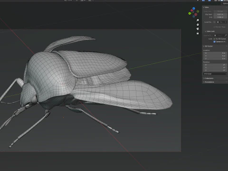
Task: Open the XYZ Euler rotation mode dropdown
Action: [215, 74]
